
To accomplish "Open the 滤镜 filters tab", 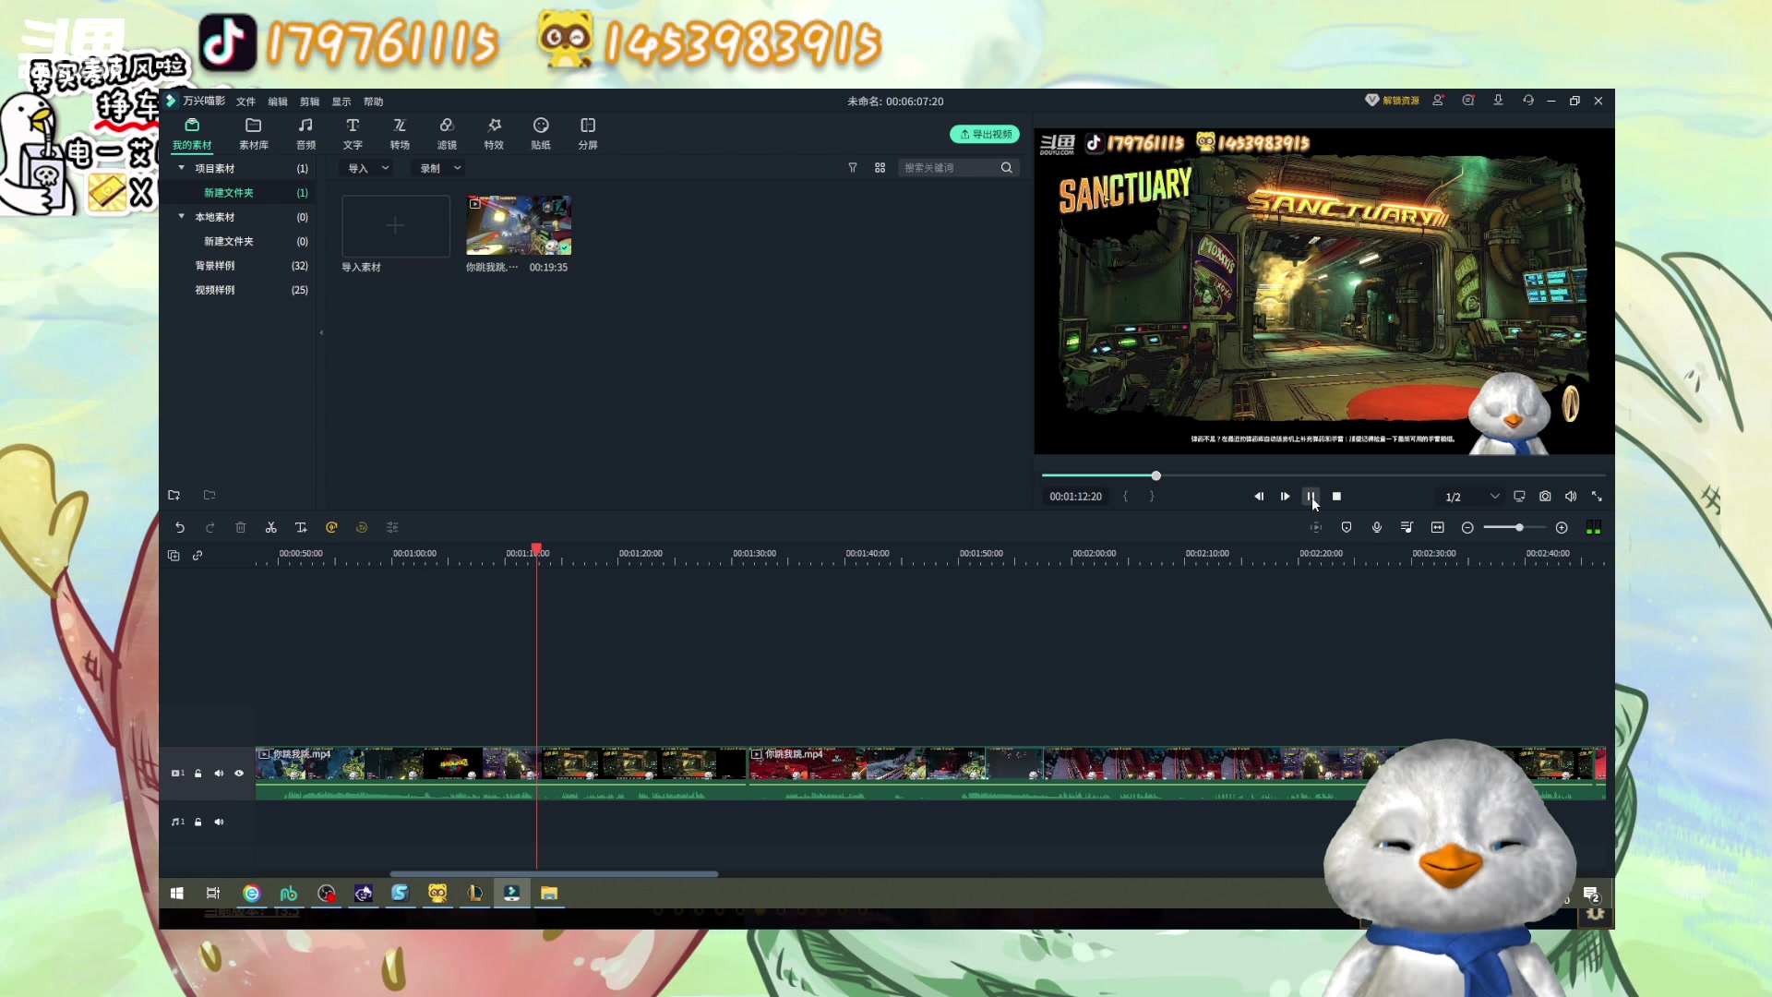I will pos(447,134).
